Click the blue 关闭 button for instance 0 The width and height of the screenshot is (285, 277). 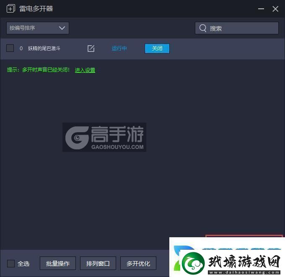click(x=157, y=49)
